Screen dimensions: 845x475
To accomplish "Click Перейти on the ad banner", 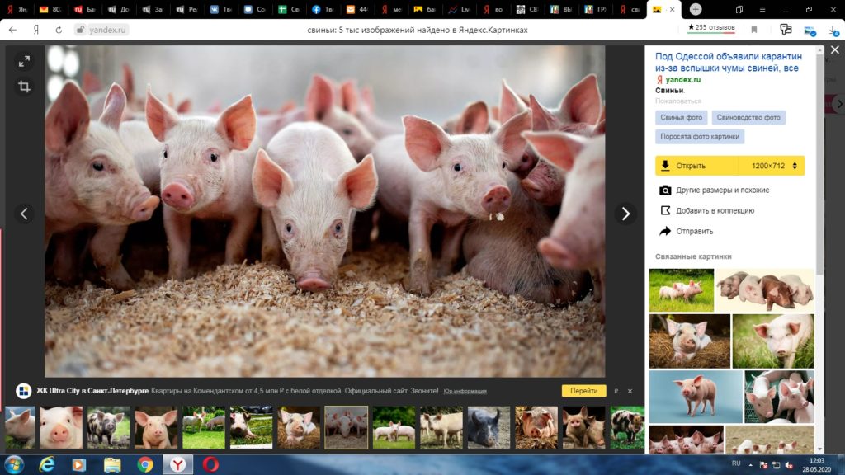I will click(x=583, y=391).
